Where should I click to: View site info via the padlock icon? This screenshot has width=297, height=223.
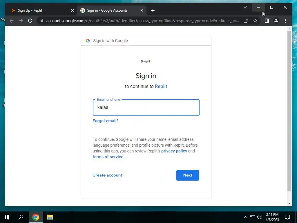pyautogui.click(x=42, y=21)
